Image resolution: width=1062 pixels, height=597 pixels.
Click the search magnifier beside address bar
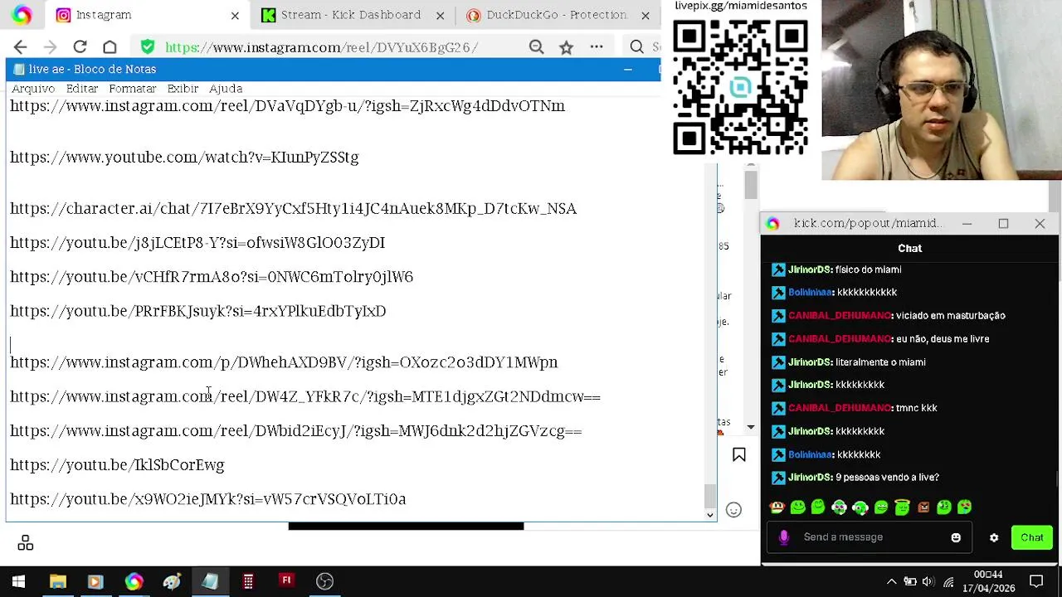[x=636, y=47]
